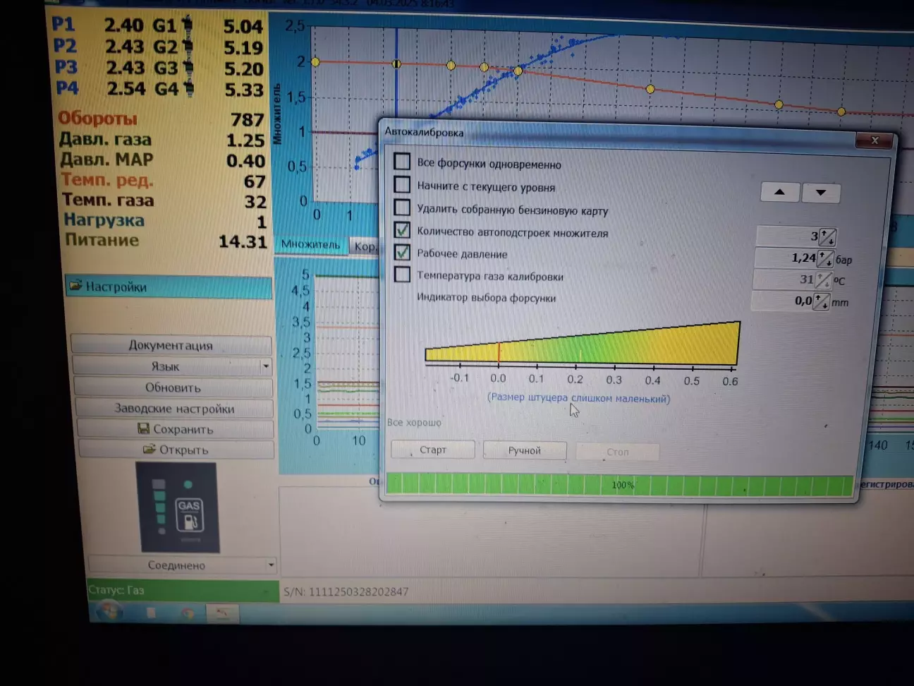914x686 pixels.
Task: Uncheck the 'Рабочее давление' checkbox
Action: coord(402,252)
